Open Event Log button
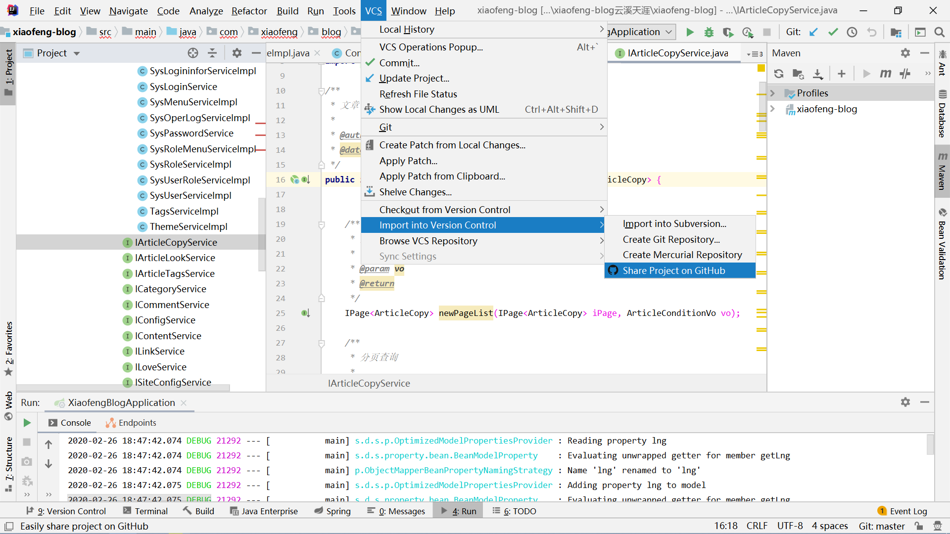Screen dimensions: 950x534 [902, 511]
